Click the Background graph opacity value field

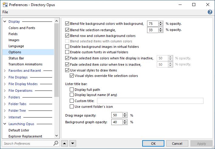point(117,122)
